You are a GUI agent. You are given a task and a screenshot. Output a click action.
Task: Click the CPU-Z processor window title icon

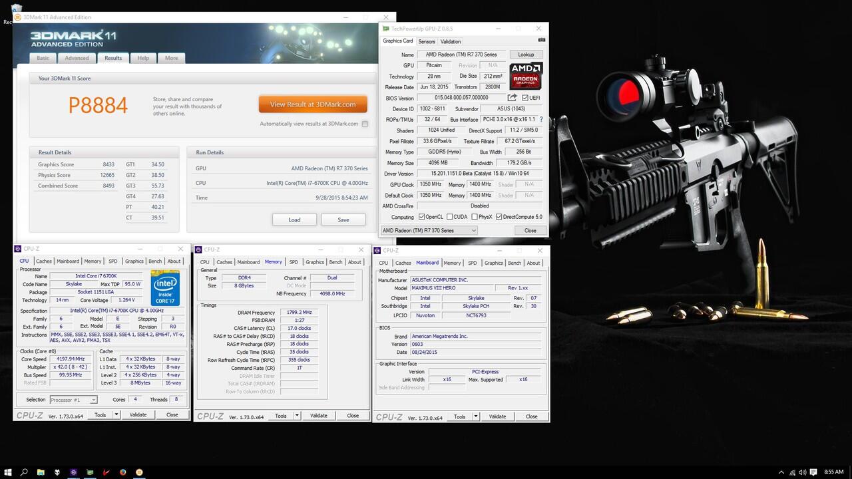[x=18, y=249]
